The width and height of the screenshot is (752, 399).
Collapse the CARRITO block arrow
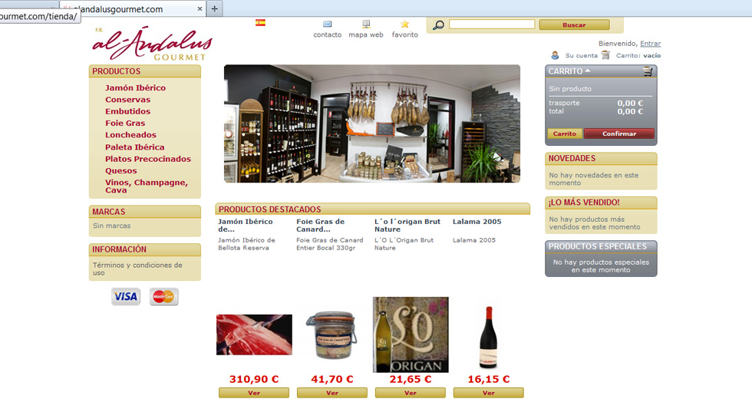coord(588,71)
